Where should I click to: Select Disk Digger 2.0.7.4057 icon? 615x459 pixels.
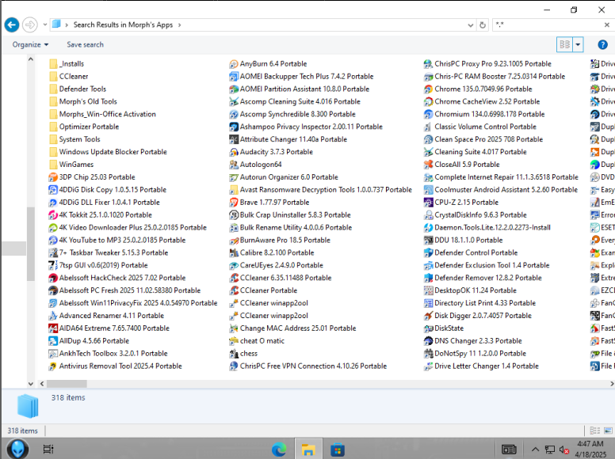click(x=428, y=316)
